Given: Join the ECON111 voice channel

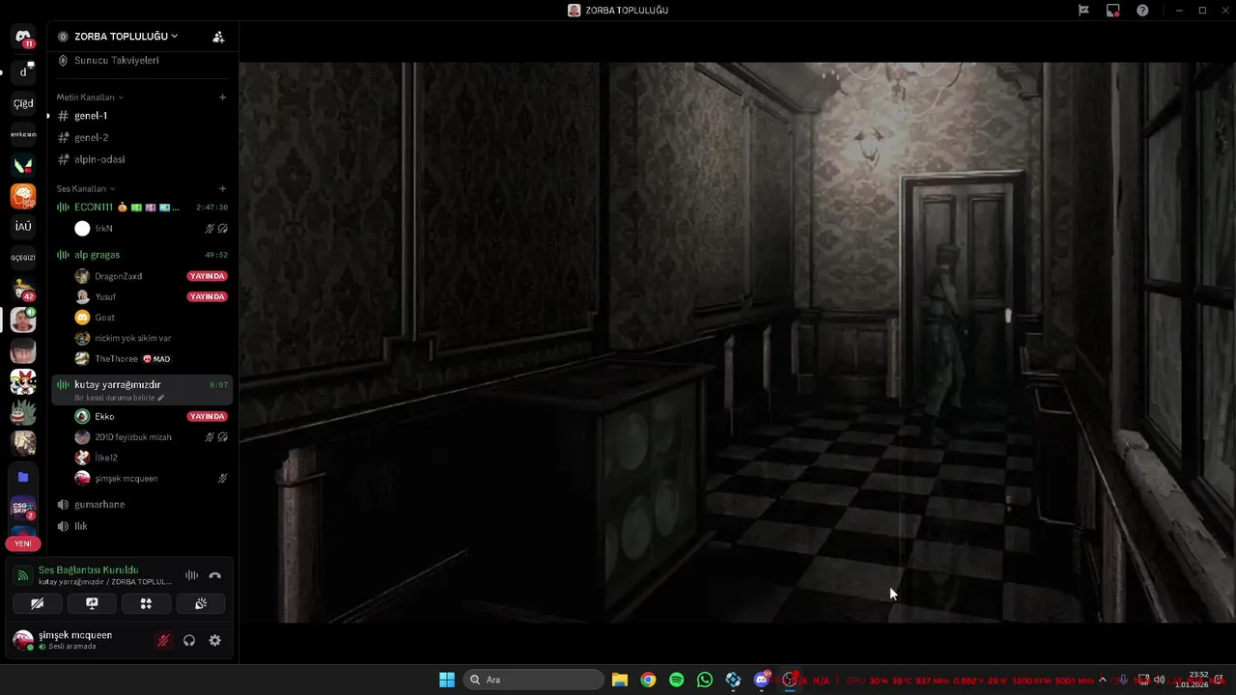Looking at the screenshot, I should pos(142,208).
